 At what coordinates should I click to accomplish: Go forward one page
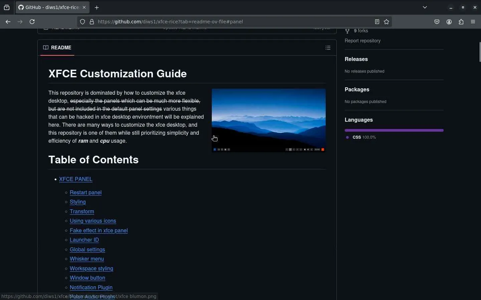coord(20,22)
